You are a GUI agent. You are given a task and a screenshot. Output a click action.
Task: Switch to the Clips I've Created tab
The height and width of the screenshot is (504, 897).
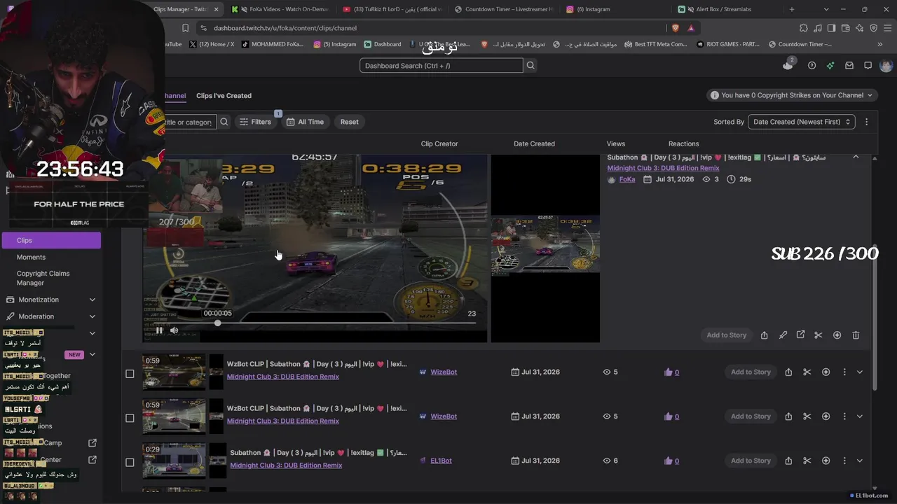point(224,96)
